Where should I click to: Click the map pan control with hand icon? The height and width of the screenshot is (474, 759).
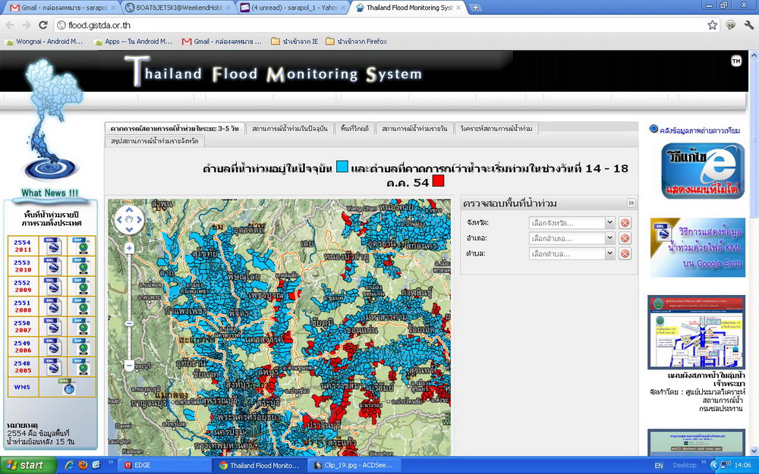point(130,220)
